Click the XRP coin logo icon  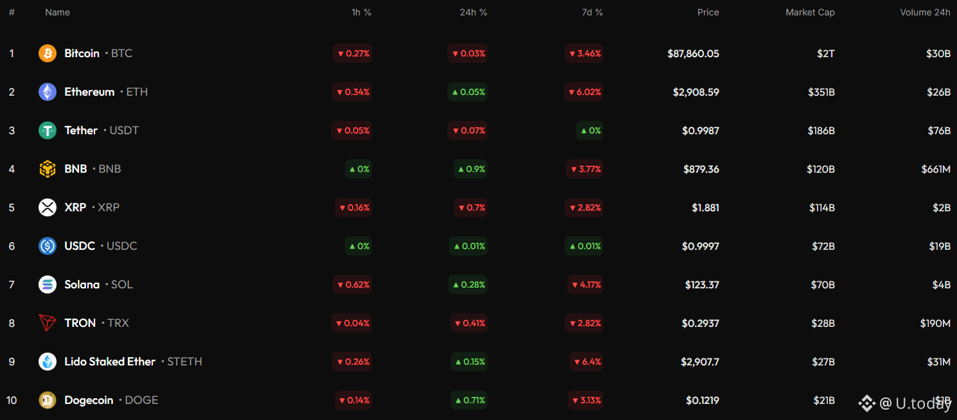[x=48, y=207]
